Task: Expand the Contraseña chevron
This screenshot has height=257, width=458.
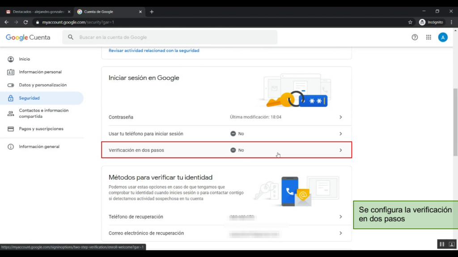Action: [340, 117]
